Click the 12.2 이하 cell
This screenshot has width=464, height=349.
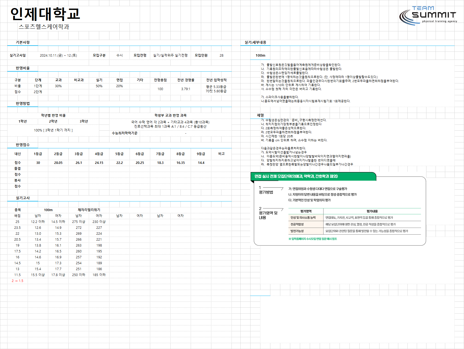(x=38, y=222)
